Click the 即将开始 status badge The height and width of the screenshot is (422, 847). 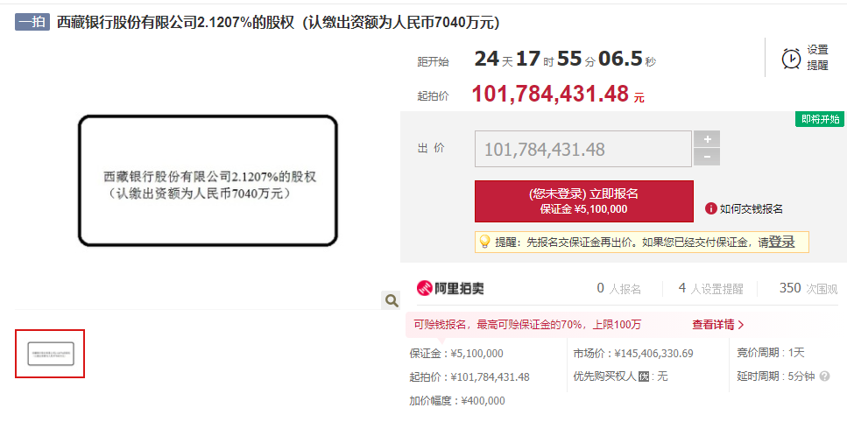point(820,119)
